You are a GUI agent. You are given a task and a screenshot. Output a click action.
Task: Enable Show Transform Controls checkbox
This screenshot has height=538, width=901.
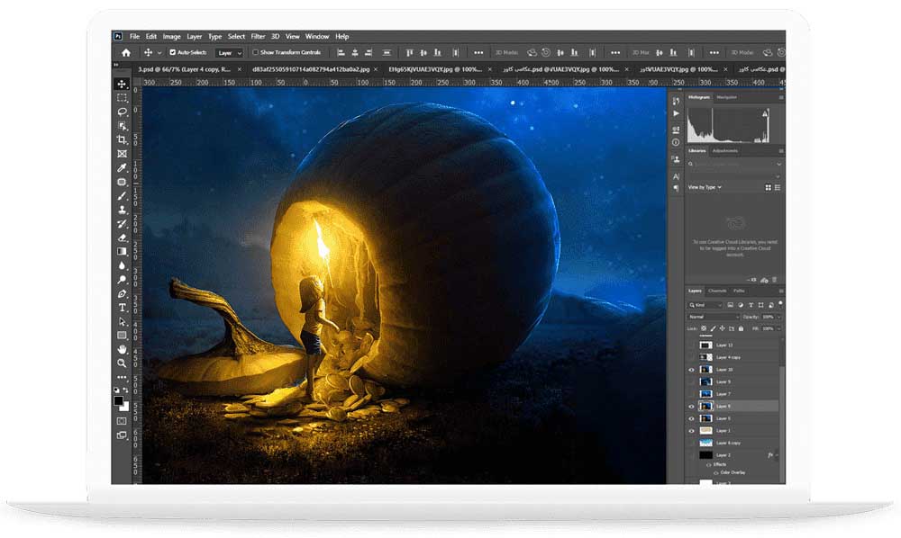pos(255,52)
